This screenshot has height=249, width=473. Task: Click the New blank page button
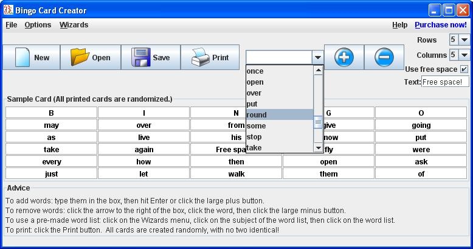pos(32,57)
